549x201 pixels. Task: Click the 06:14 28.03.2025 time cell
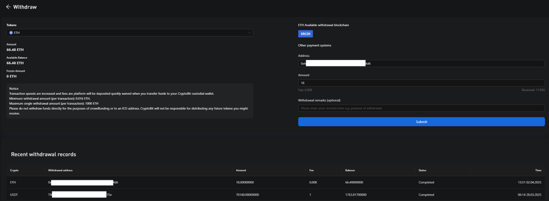coord(531,195)
